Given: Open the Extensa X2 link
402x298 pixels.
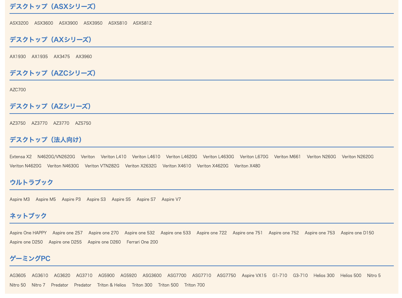Looking at the screenshot, I should [x=21, y=157].
